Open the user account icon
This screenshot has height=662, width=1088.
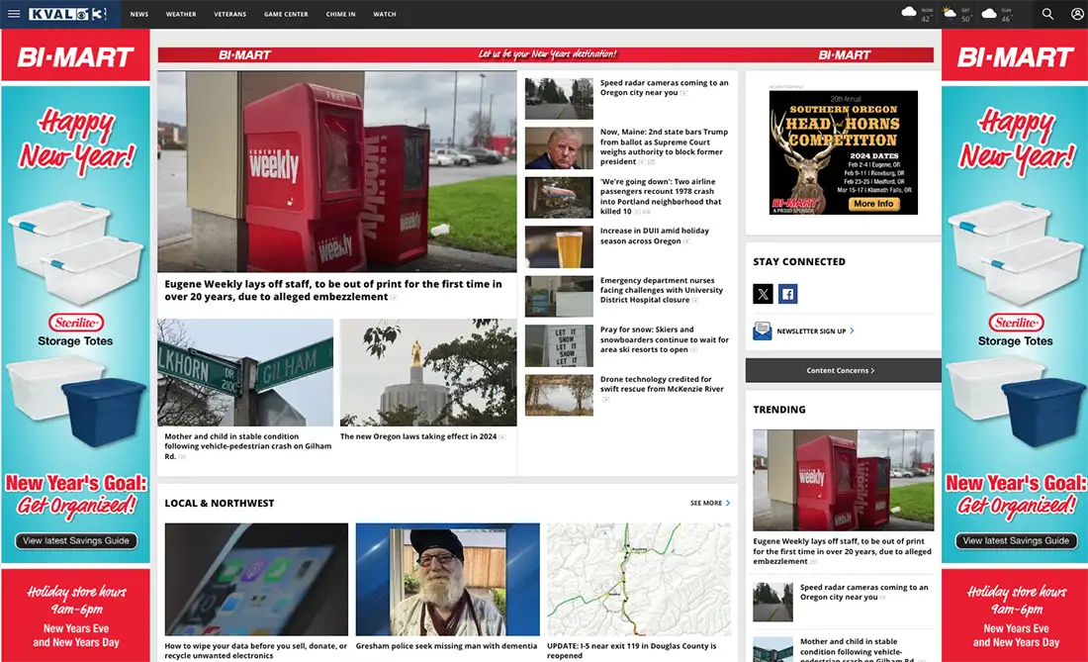pyautogui.click(x=1077, y=14)
